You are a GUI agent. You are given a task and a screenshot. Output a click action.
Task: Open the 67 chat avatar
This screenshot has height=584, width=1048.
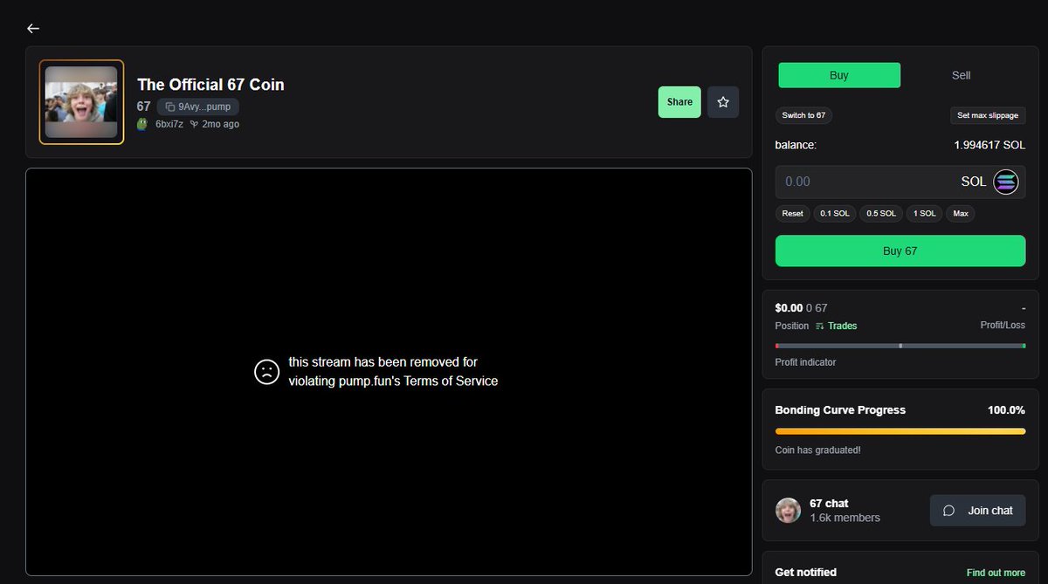(789, 511)
